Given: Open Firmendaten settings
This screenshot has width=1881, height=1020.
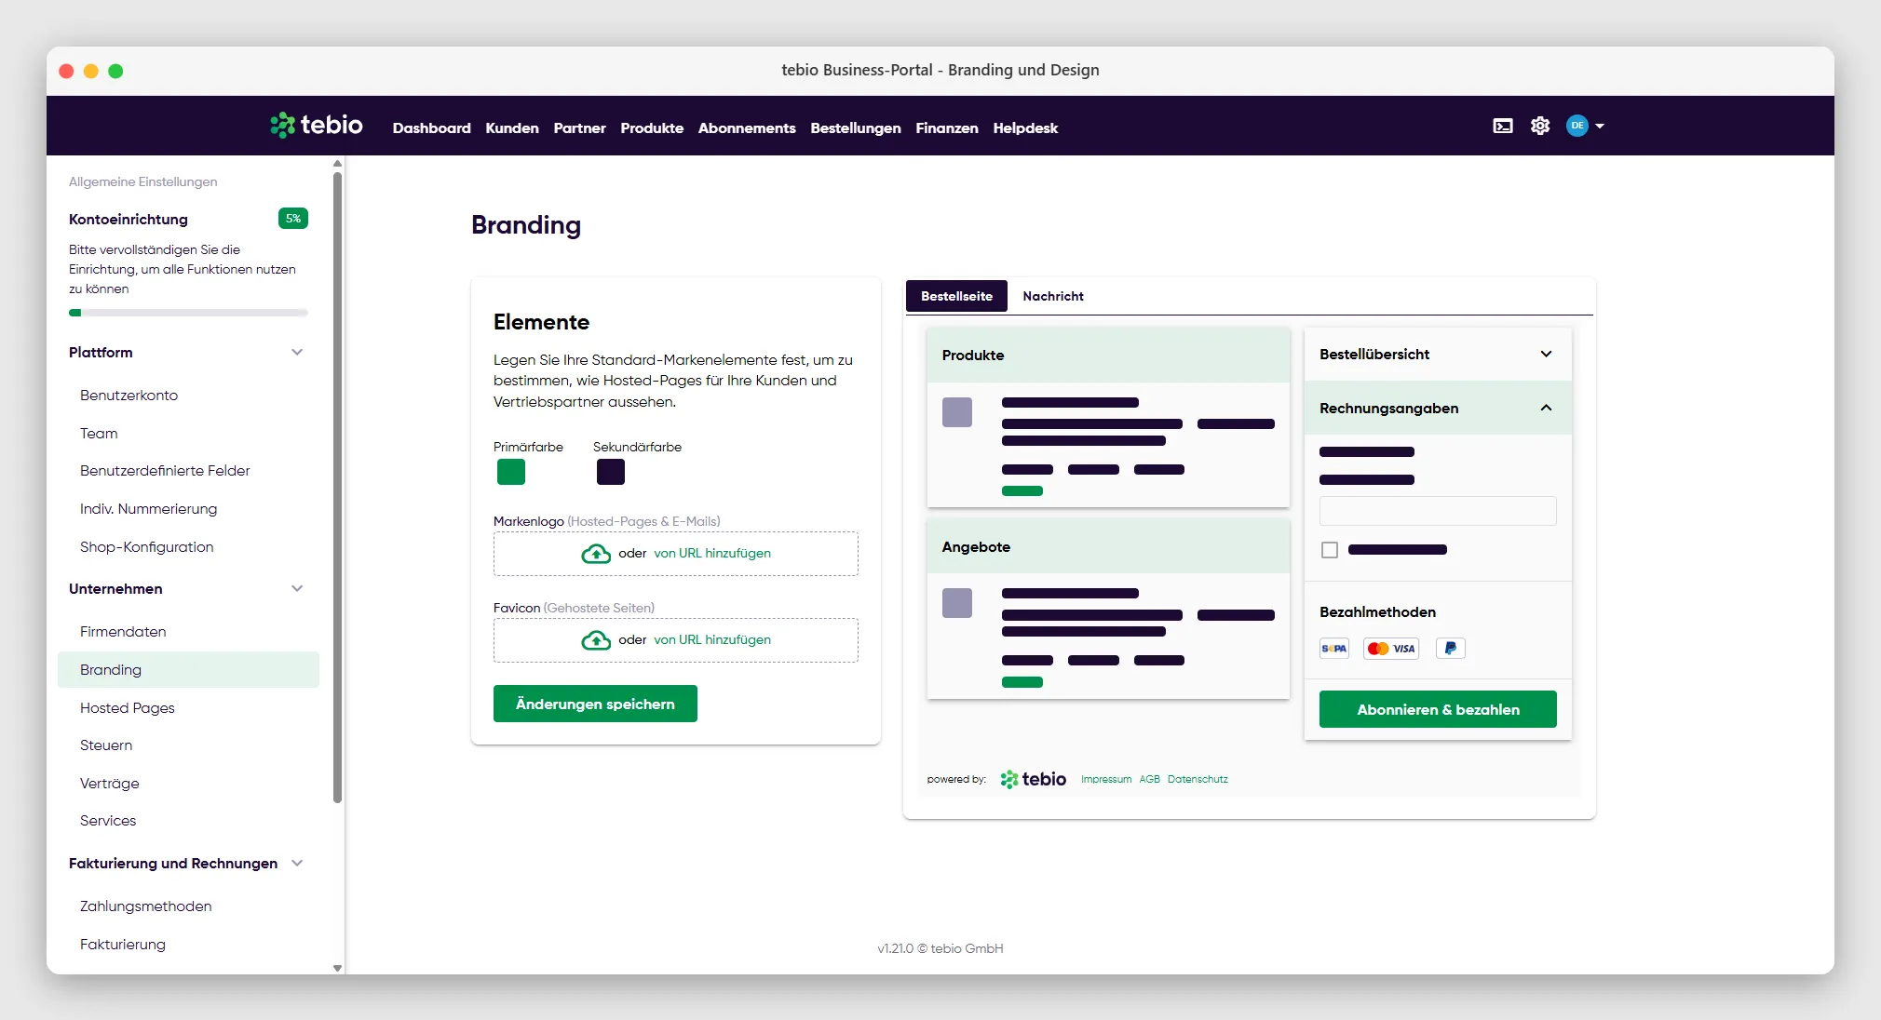Looking at the screenshot, I should [x=123, y=632].
